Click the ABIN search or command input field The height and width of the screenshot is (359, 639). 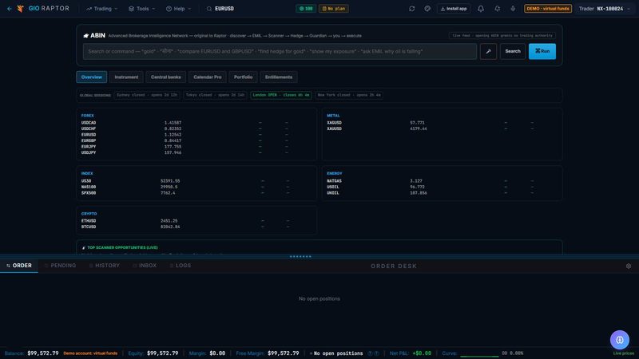tap(280, 51)
